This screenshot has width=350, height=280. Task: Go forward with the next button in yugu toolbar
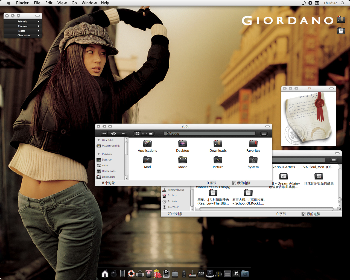(x=123, y=133)
